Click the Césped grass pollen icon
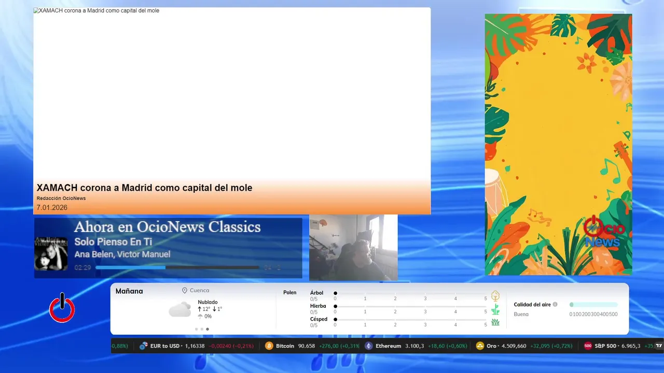The width and height of the screenshot is (664, 373). [495, 322]
